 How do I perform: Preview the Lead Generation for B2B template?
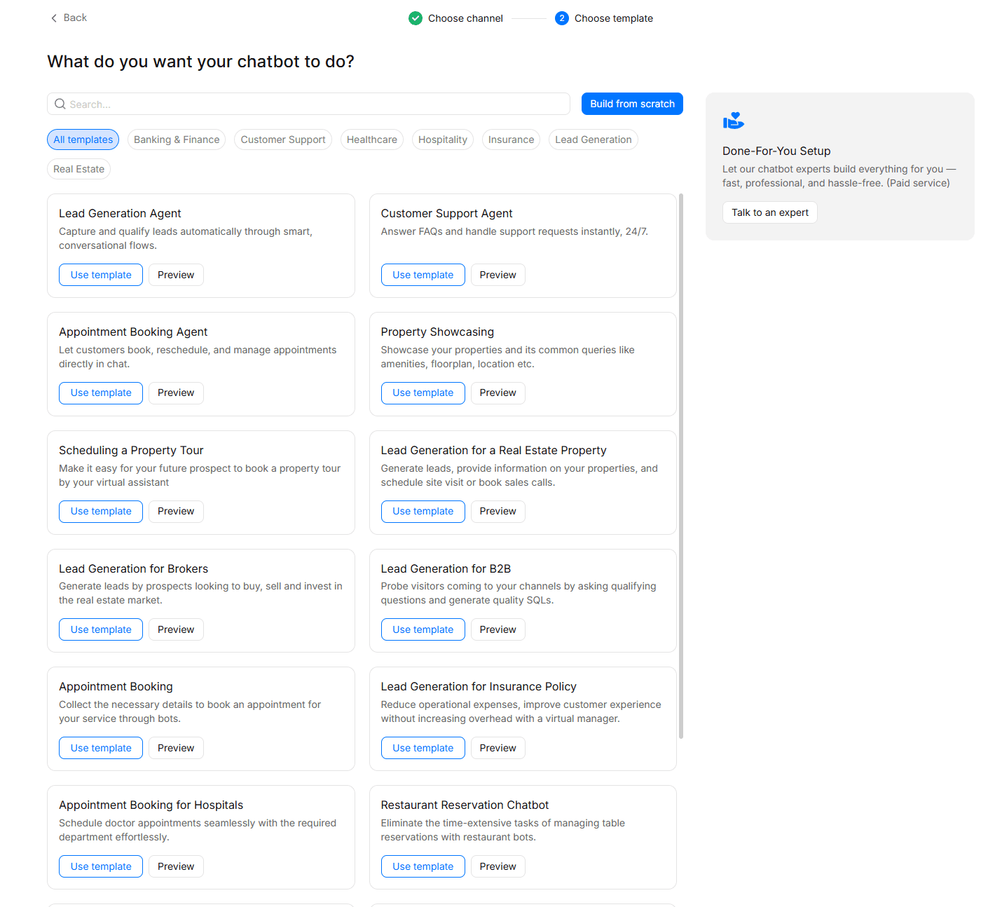coord(498,629)
